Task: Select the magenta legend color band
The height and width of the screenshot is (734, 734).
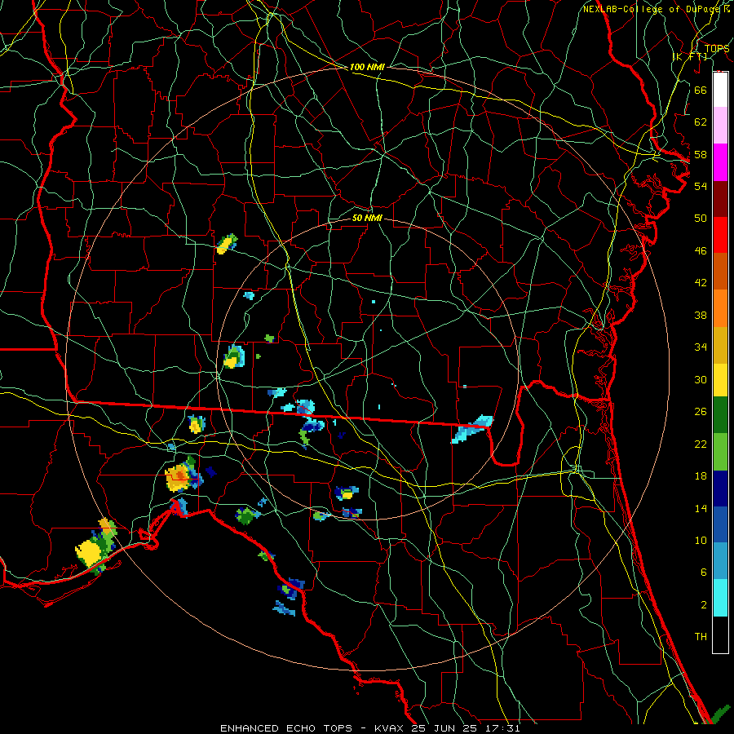Action: [x=720, y=162]
